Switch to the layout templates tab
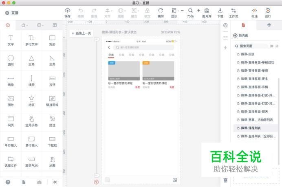Viewport: 282px width, 187px height. 55,25
